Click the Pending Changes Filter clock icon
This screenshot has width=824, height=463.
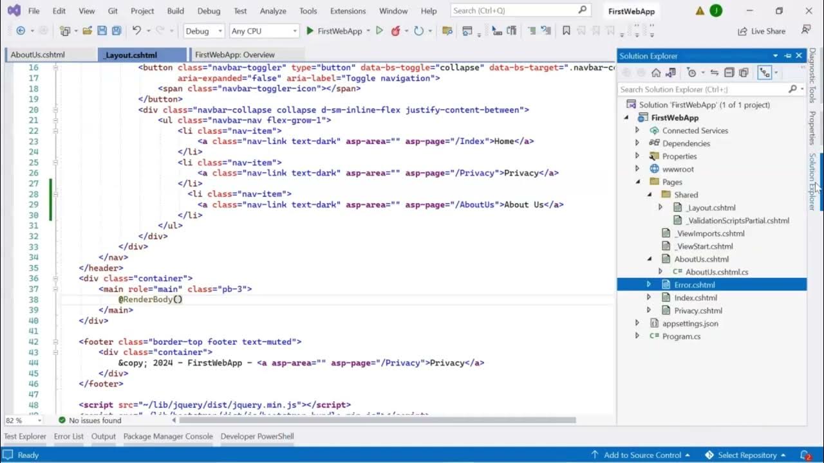(x=691, y=73)
